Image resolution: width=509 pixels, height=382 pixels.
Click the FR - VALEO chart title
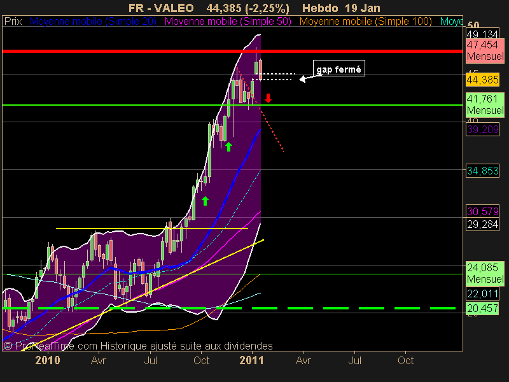point(161,8)
